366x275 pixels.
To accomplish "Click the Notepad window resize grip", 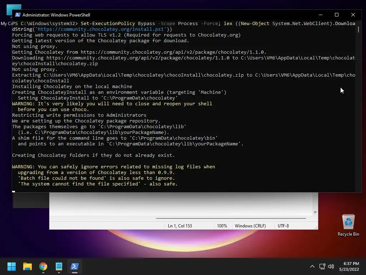I will coord(316,227).
